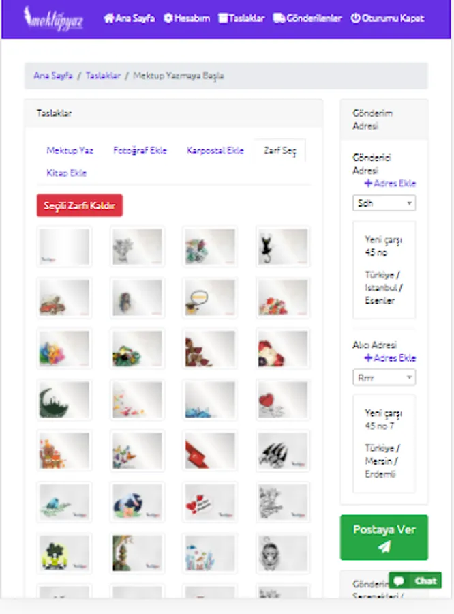The image size is (454, 614).
Task: Open the Chat widget
Action: (415, 581)
